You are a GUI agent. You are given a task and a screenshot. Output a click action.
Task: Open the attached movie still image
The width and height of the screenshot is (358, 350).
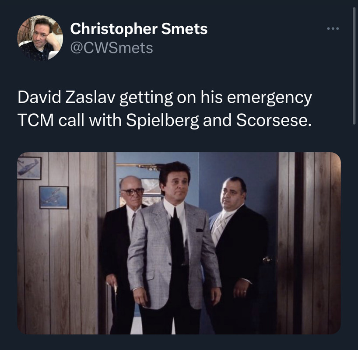[179, 243]
